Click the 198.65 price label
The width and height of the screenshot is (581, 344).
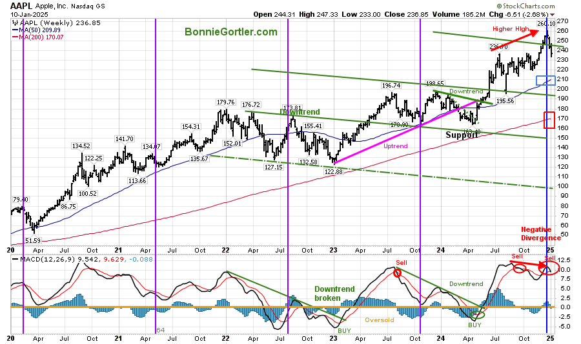434,84
